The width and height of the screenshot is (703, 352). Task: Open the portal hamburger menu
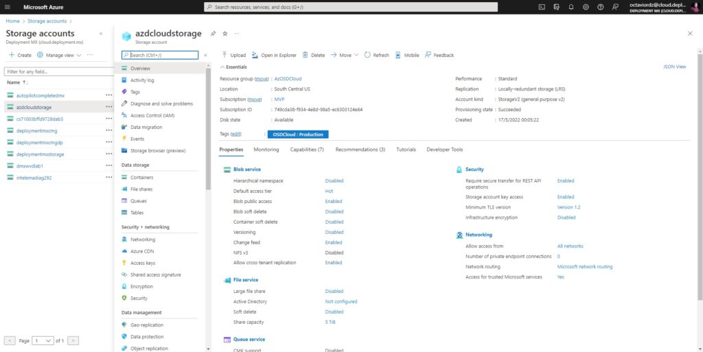pyautogui.click(x=7, y=7)
